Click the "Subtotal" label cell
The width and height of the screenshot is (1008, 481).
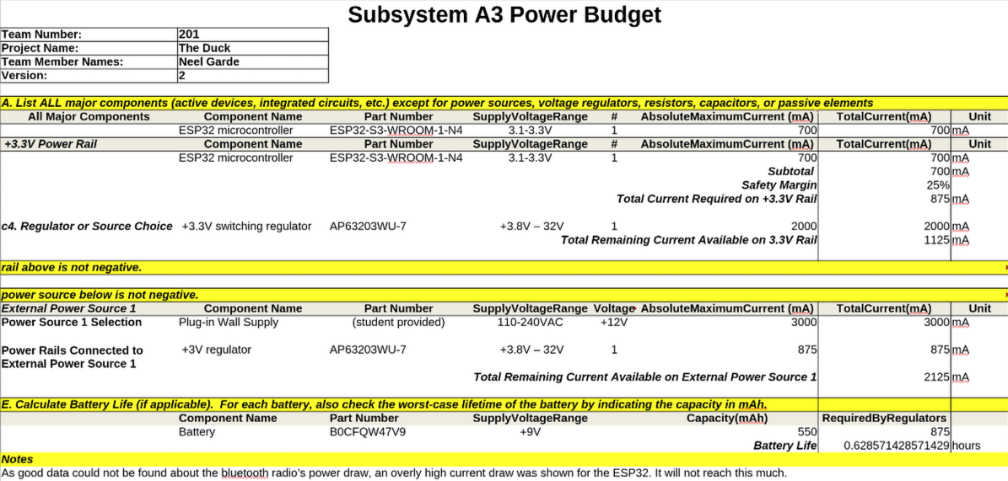pos(790,171)
